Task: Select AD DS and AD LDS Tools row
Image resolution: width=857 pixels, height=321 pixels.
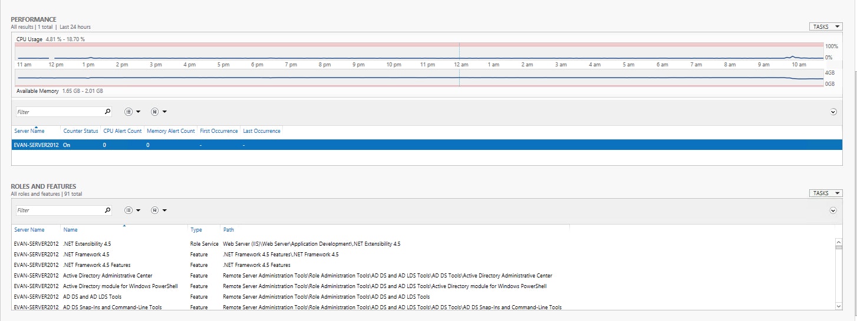Action: click(x=422, y=296)
